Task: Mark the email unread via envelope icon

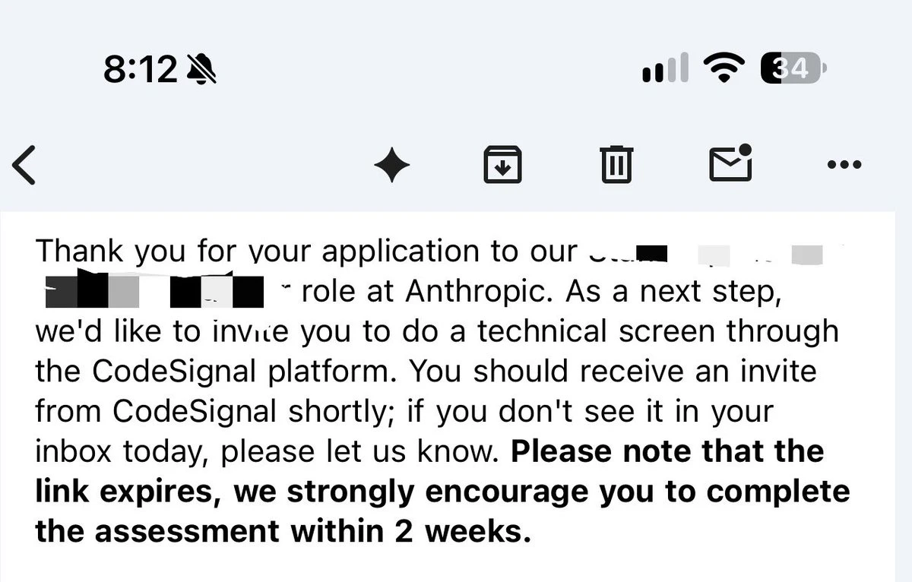Action: [730, 162]
